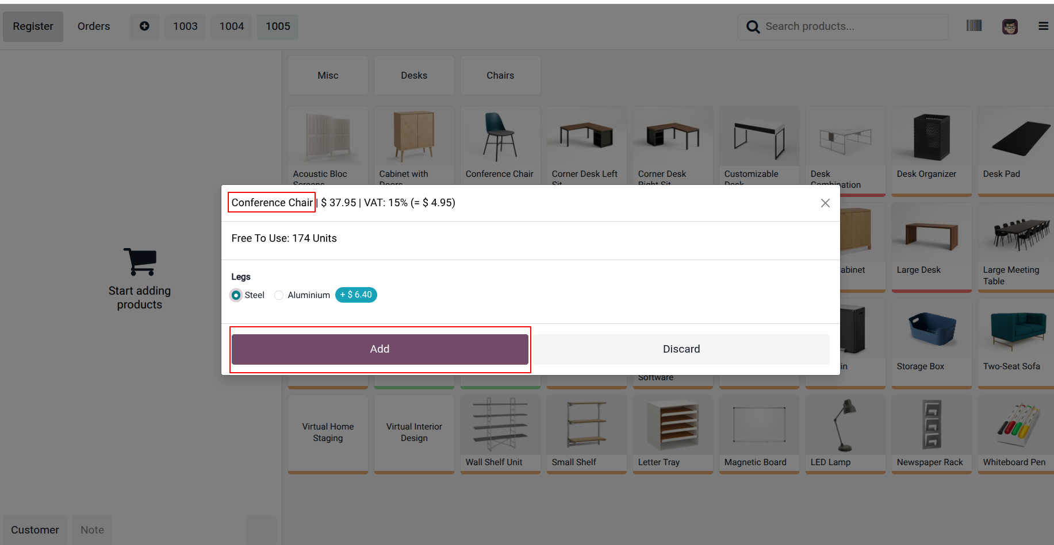Add Conference Chair to order
Screen dimensions: 1054x545
pyautogui.click(x=380, y=349)
